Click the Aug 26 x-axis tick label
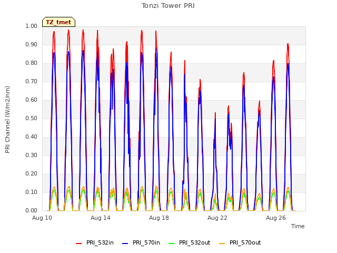Screen dimensions: 337x253 (276, 218)
